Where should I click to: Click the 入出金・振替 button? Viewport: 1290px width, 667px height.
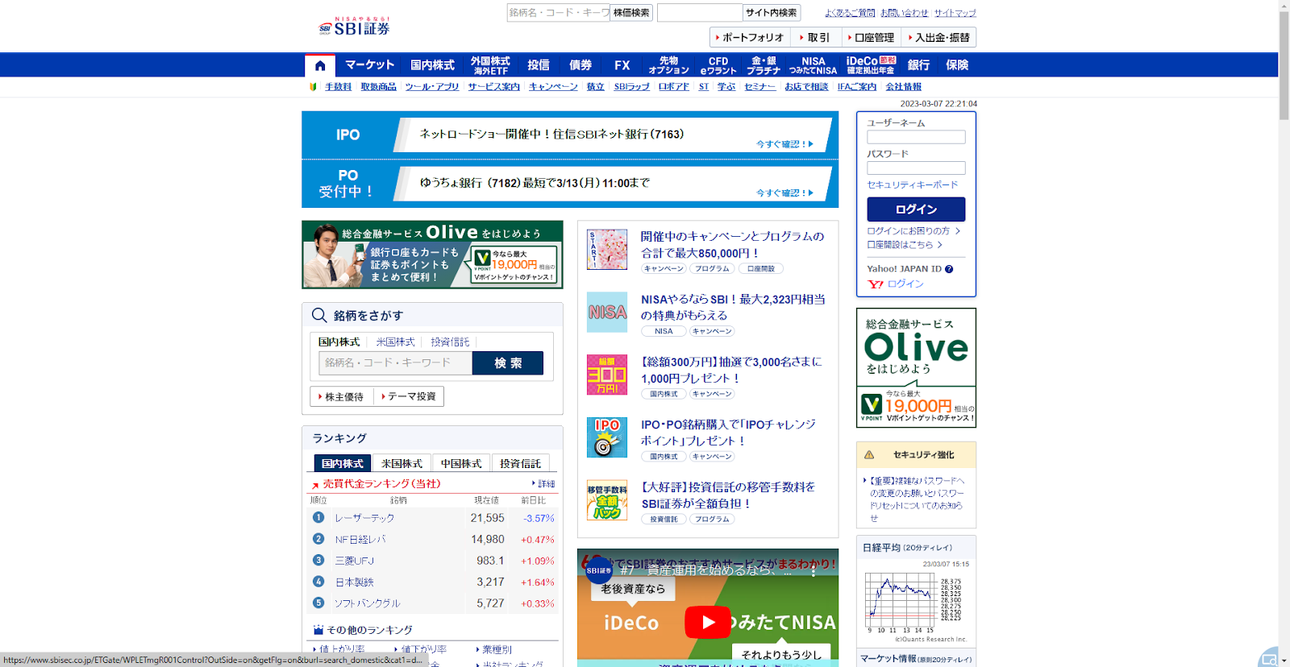(x=938, y=37)
